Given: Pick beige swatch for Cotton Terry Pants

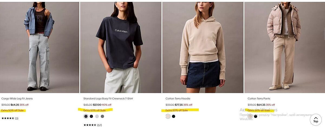Looking at the screenshot, I should click(x=250, y=116).
